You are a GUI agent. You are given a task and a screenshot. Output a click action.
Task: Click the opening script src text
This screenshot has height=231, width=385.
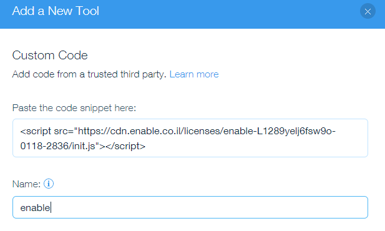click(x=47, y=131)
